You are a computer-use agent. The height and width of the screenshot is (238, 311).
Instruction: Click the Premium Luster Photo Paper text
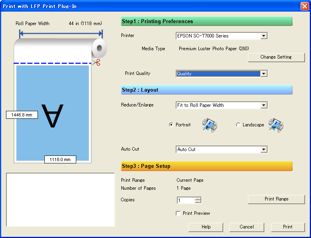click(214, 49)
